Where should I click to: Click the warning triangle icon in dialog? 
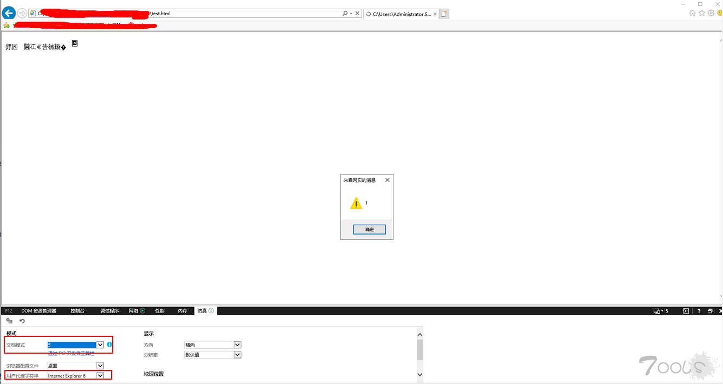(356, 203)
